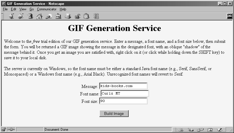
Task: Click the Shop bag toolbar icon
Action: (x=86, y=16)
